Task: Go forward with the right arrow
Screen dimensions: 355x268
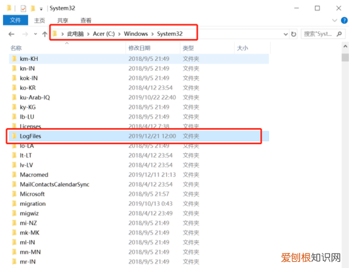Action: [25, 34]
